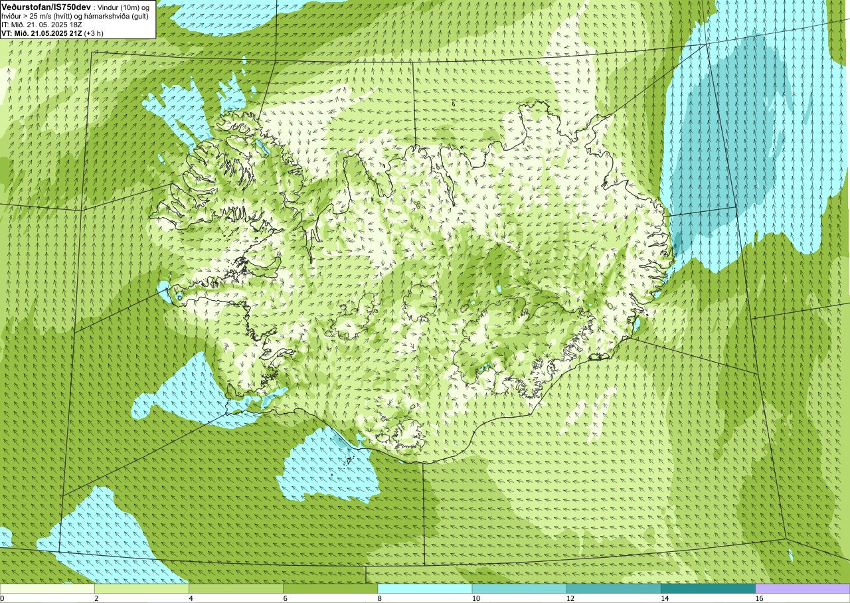850x603 pixels.
Task: Click the legend scale label '14'
Action: point(664,598)
